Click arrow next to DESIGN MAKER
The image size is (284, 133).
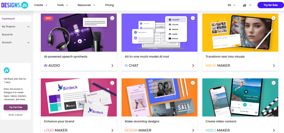point(193,130)
